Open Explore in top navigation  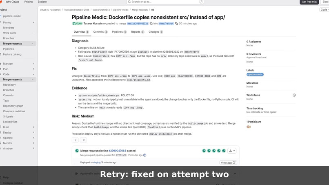click(42, 2)
